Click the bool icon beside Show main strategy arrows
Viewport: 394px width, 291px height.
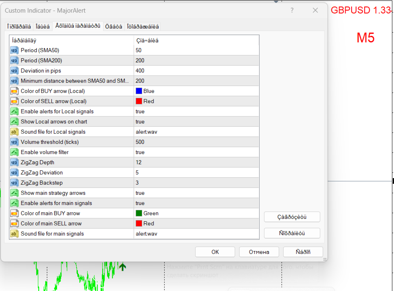[14, 193]
